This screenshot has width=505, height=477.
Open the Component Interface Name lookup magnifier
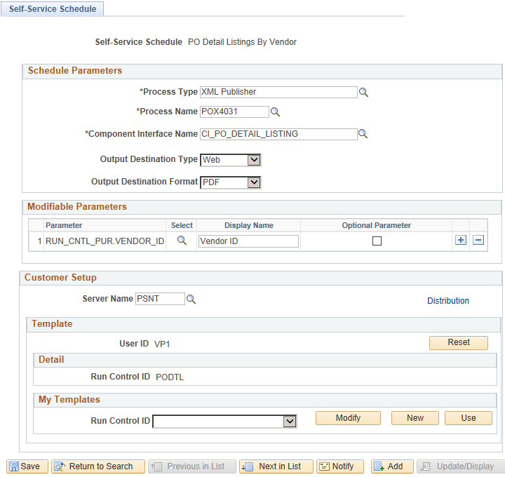click(363, 134)
